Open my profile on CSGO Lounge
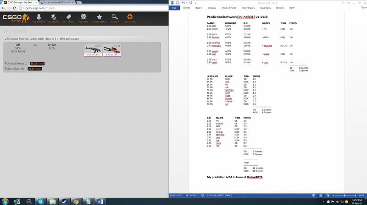The image size is (367, 205). (39, 18)
